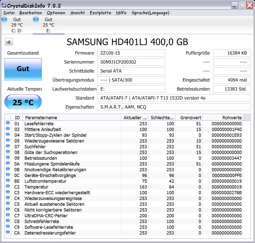Click the Parametername column header
Image resolution: width=255 pixels, height=243 pixels.
tap(72, 117)
